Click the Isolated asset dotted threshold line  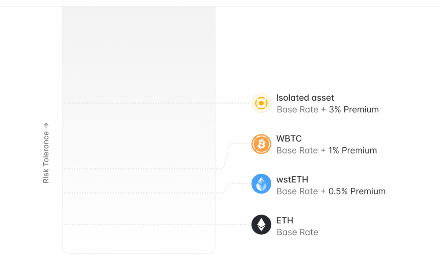coord(139,103)
